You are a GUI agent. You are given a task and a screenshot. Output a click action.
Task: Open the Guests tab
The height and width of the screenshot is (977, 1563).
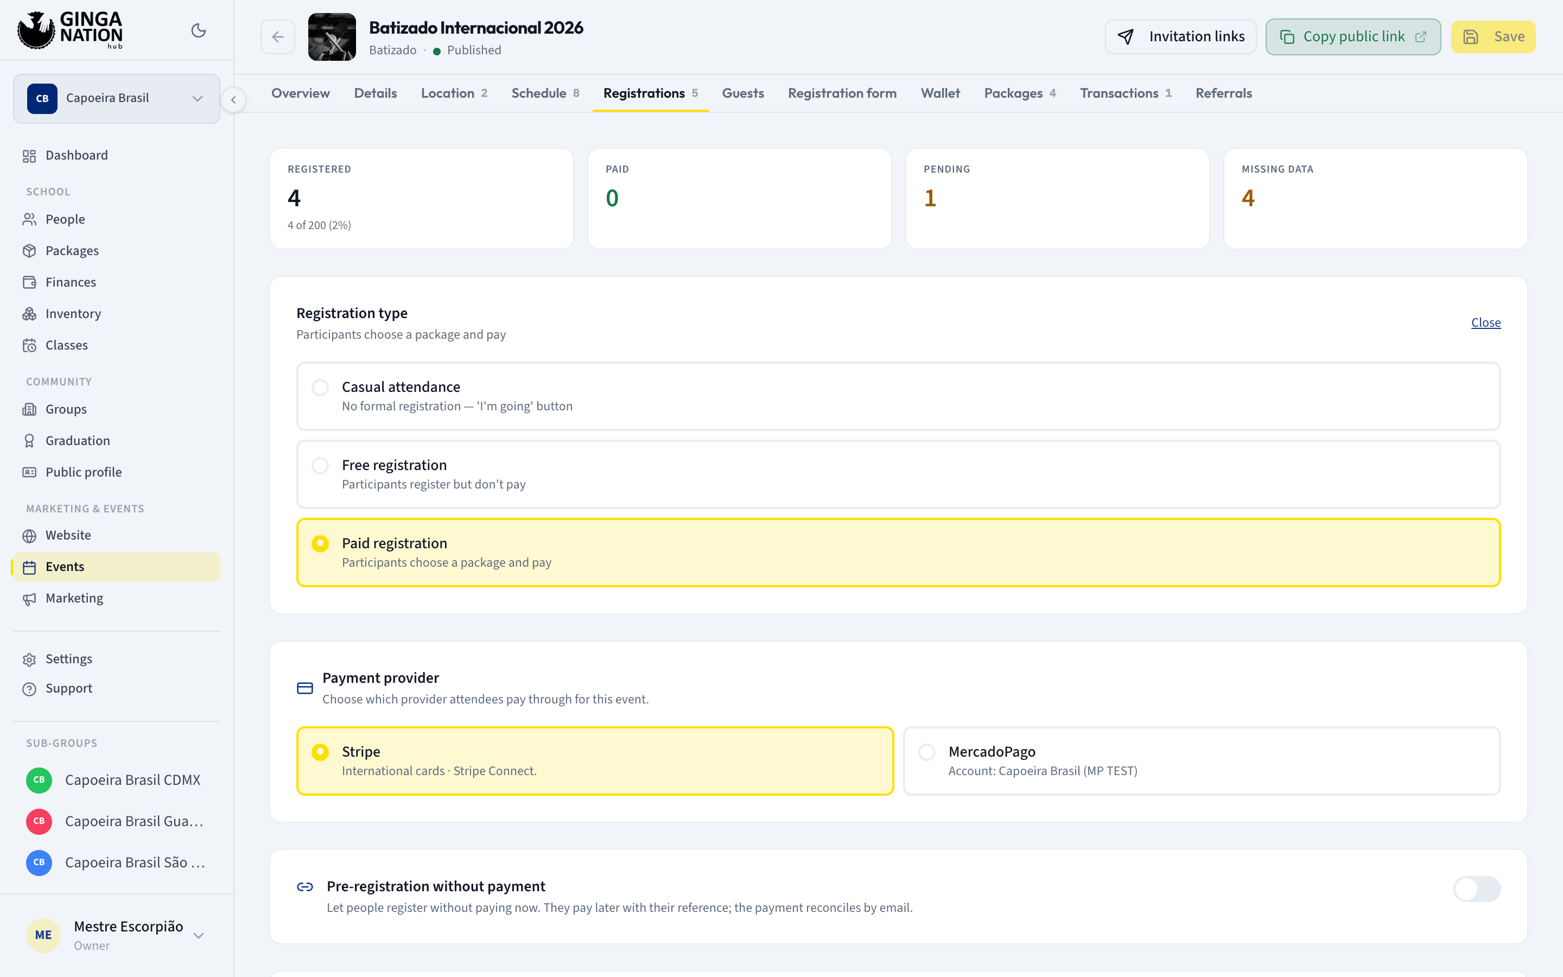[x=743, y=93]
